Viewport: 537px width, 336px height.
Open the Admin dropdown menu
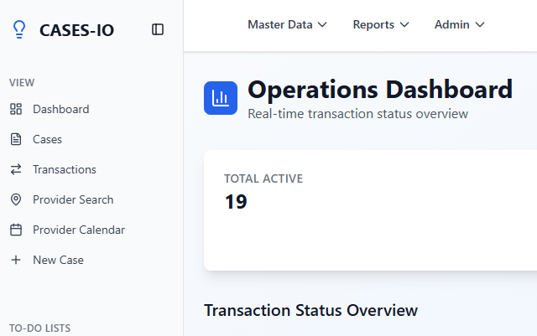(x=459, y=24)
